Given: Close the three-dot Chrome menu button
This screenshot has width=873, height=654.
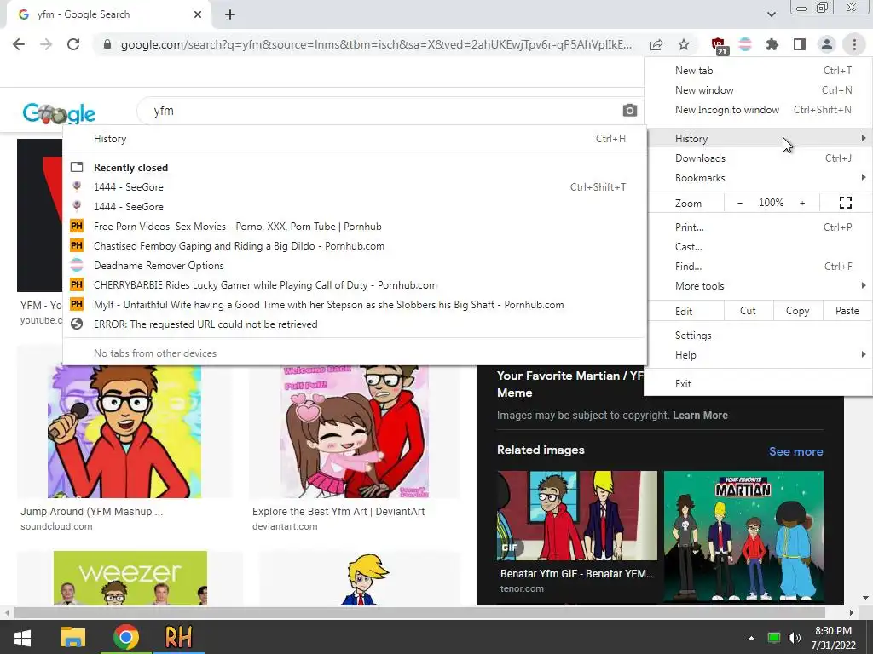Looking at the screenshot, I should click(x=854, y=44).
